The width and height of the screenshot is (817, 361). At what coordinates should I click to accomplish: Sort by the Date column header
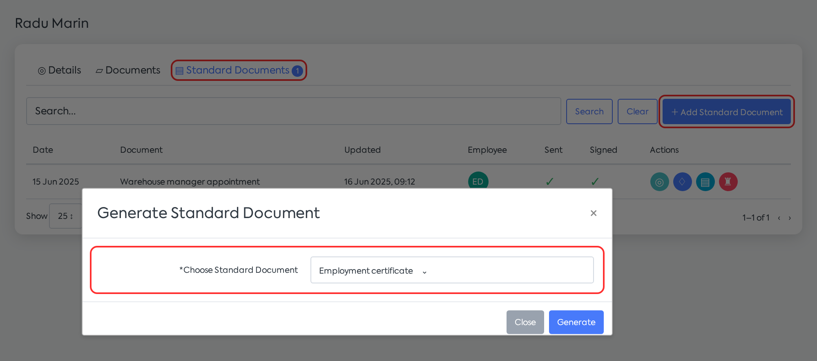(x=43, y=150)
